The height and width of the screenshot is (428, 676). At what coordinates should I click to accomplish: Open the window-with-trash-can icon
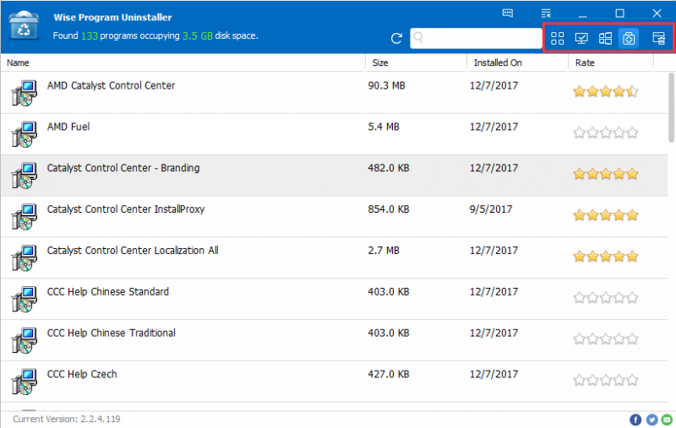[x=658, y=38]
